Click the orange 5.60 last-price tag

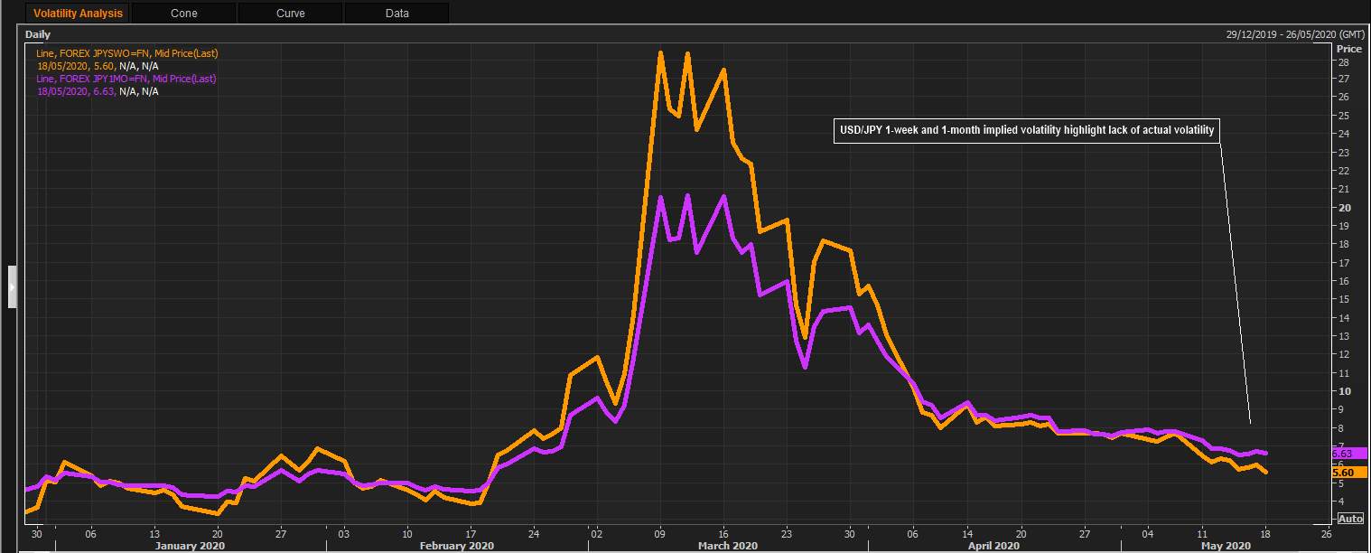pyautogui.click(x=1348, y=473)
